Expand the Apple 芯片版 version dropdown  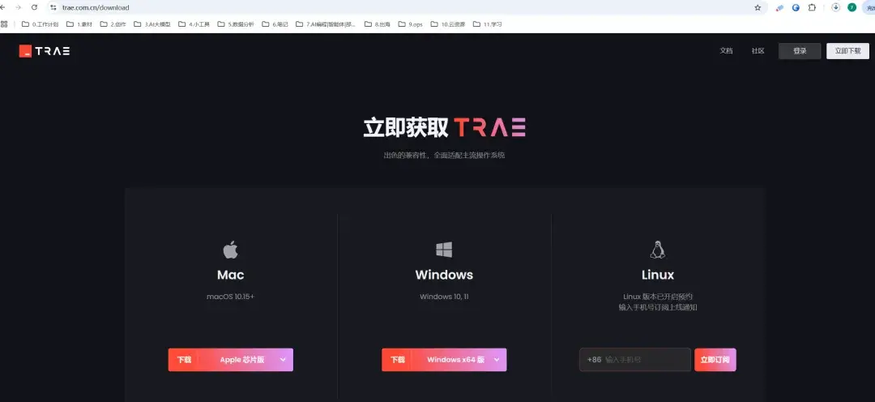tap(283, 360)
